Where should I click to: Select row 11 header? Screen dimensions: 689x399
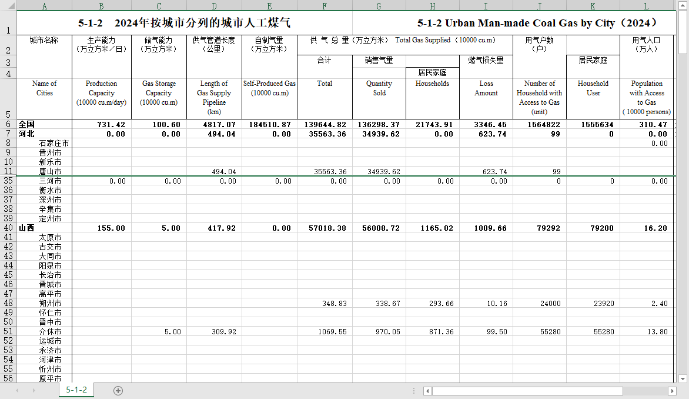[x=8, y=171]
